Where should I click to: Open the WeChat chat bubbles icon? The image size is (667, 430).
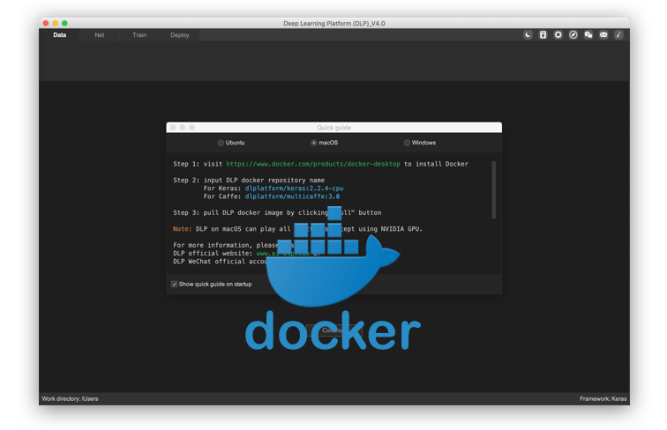click(x=588, y=35)
